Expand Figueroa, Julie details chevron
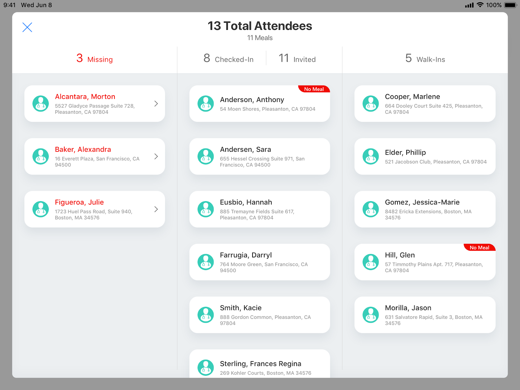The width and height of the screenshot is (520, 390). point(156,209)
